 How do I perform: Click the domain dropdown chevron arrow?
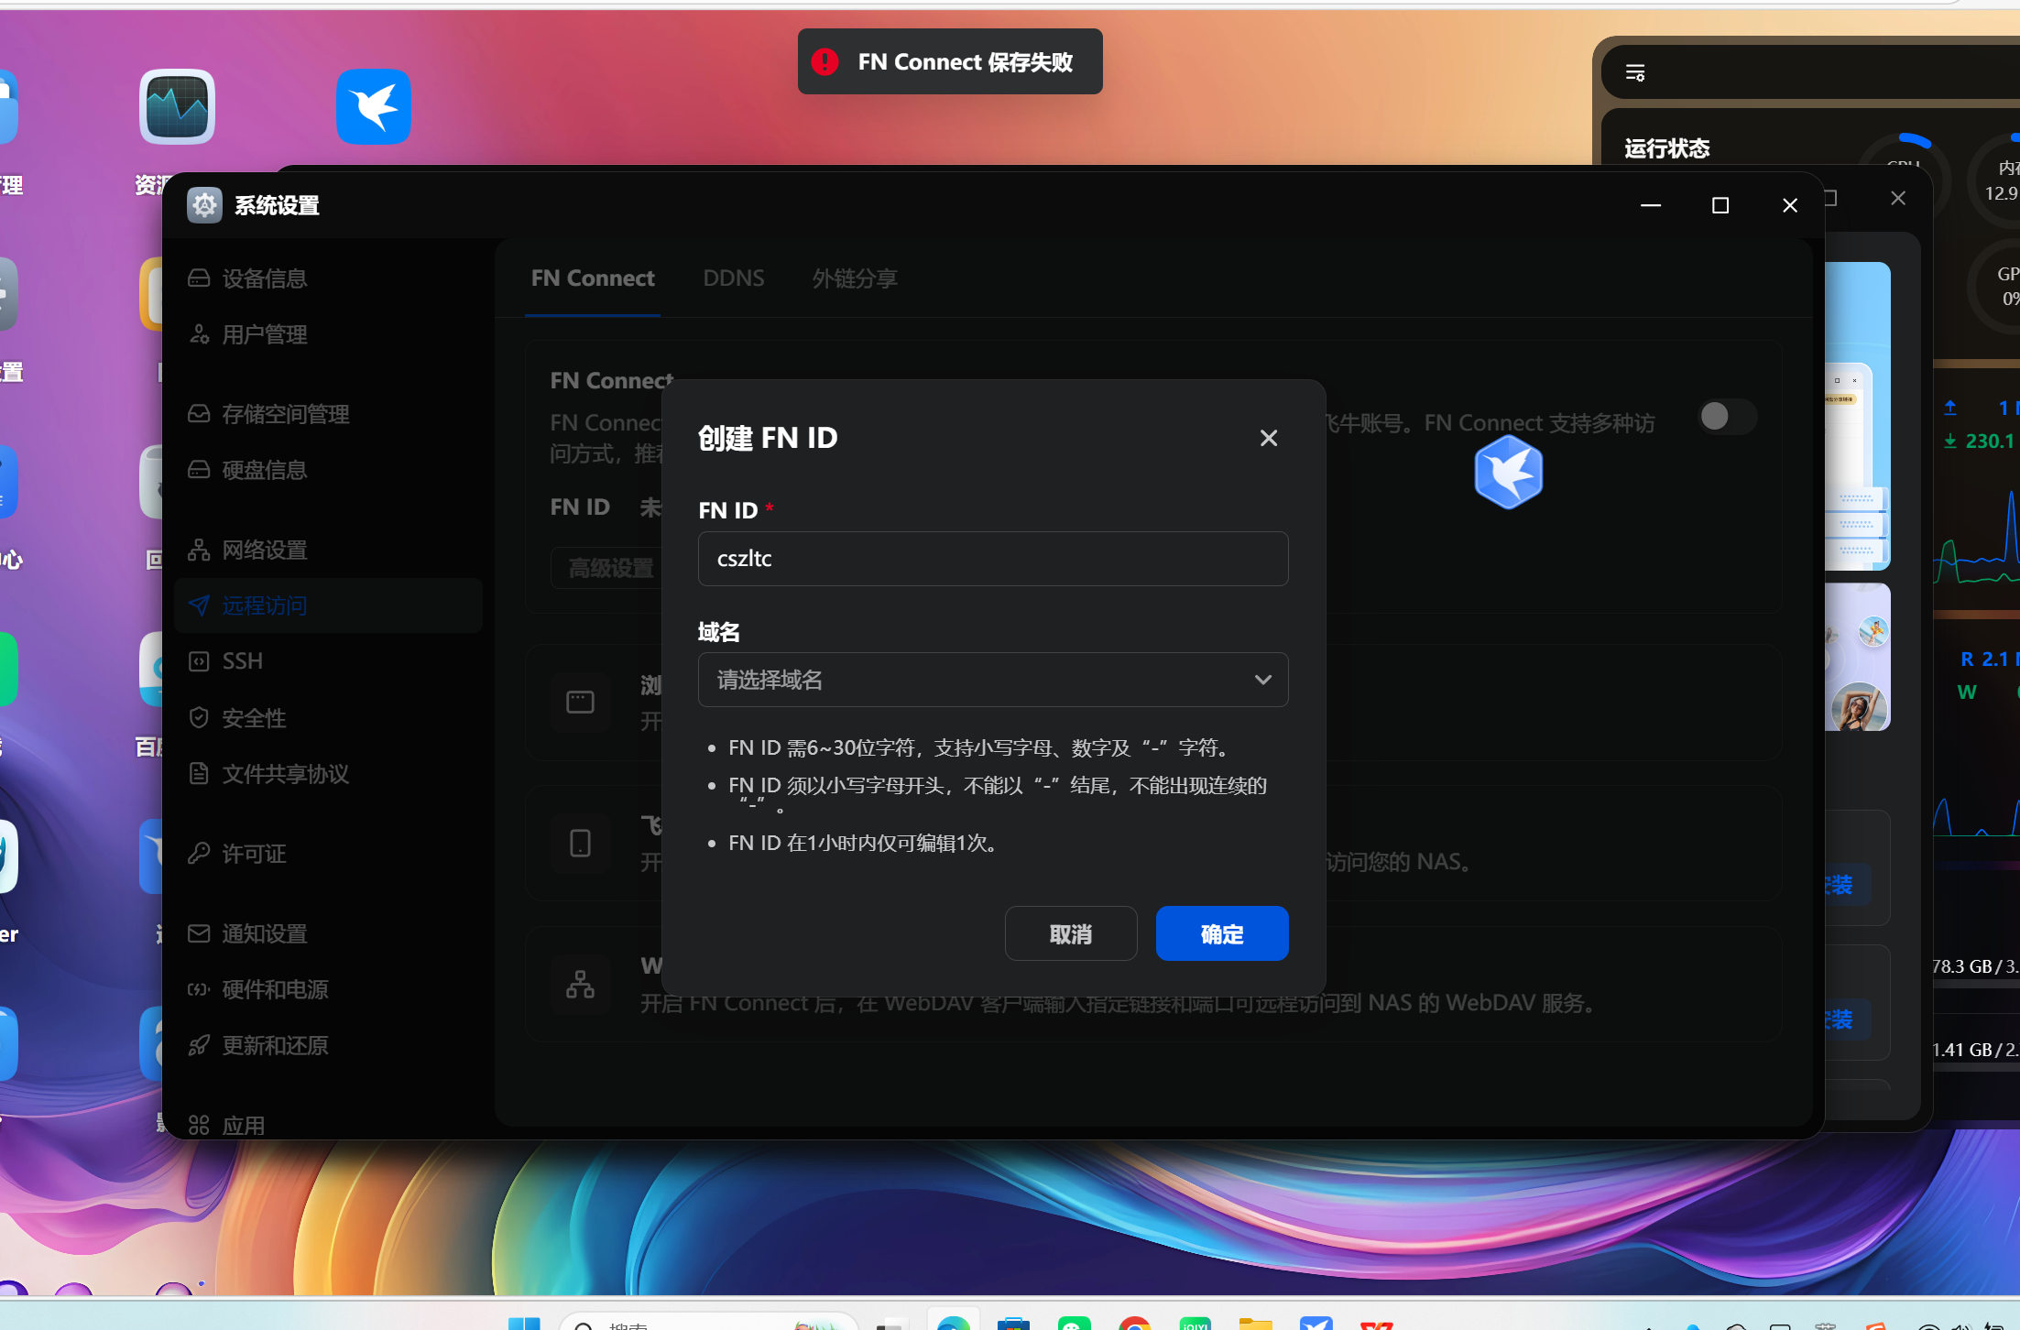tap(1262, 680)
